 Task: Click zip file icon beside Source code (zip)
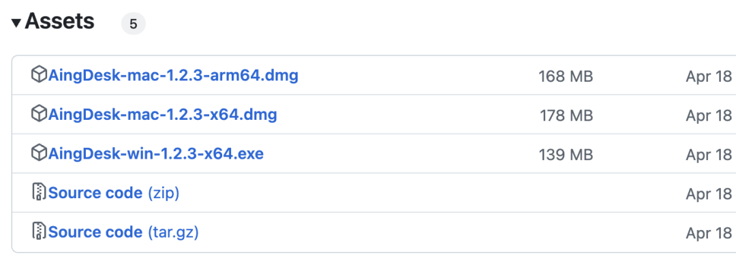[39, 192]
